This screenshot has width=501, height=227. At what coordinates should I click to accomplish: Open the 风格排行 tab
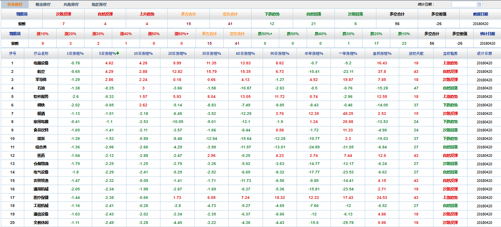[71, 5]
